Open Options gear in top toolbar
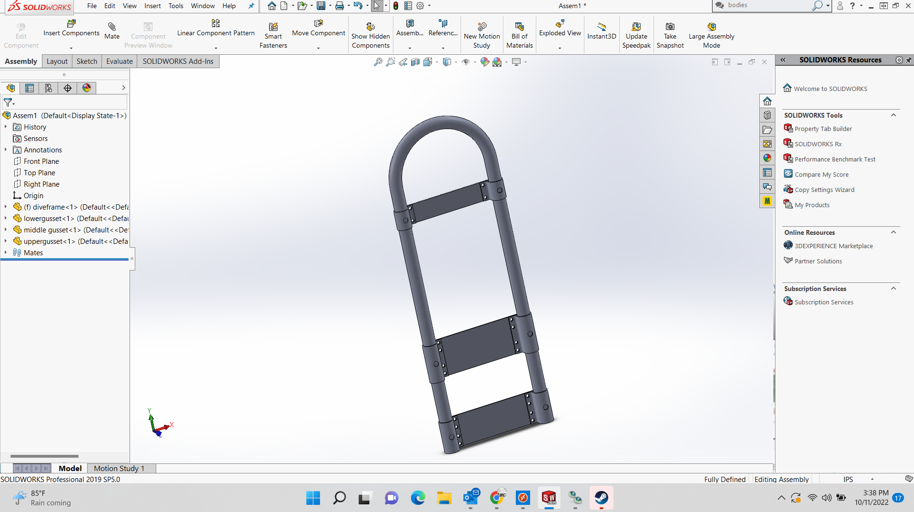The image size is (914, 512). (420, 6)
